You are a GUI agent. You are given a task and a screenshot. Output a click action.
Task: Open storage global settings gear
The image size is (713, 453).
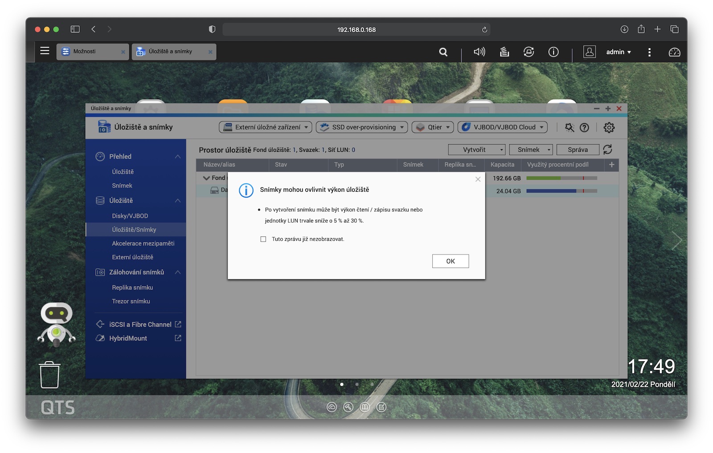(609, 127)
